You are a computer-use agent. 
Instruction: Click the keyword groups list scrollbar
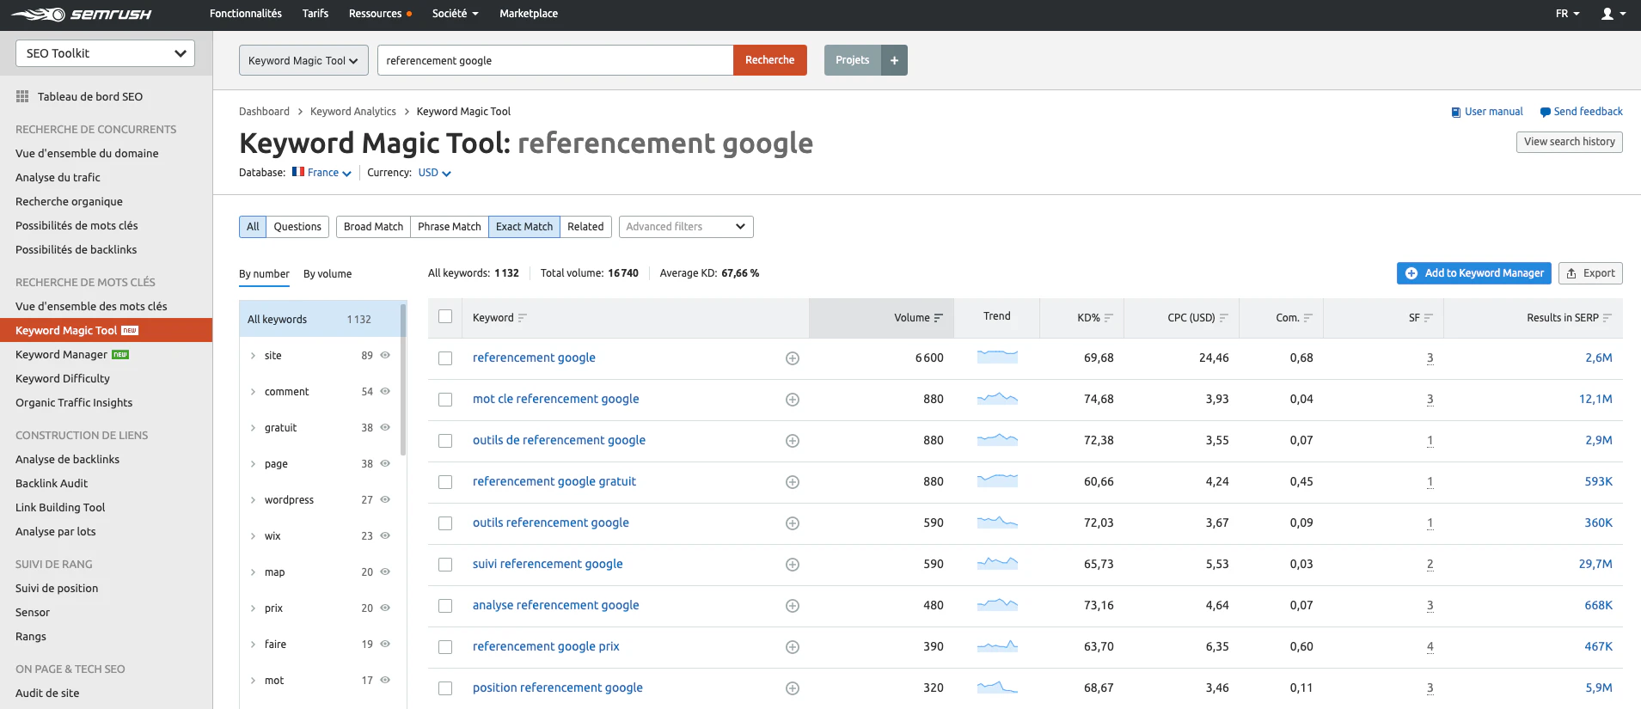(403, 378)
